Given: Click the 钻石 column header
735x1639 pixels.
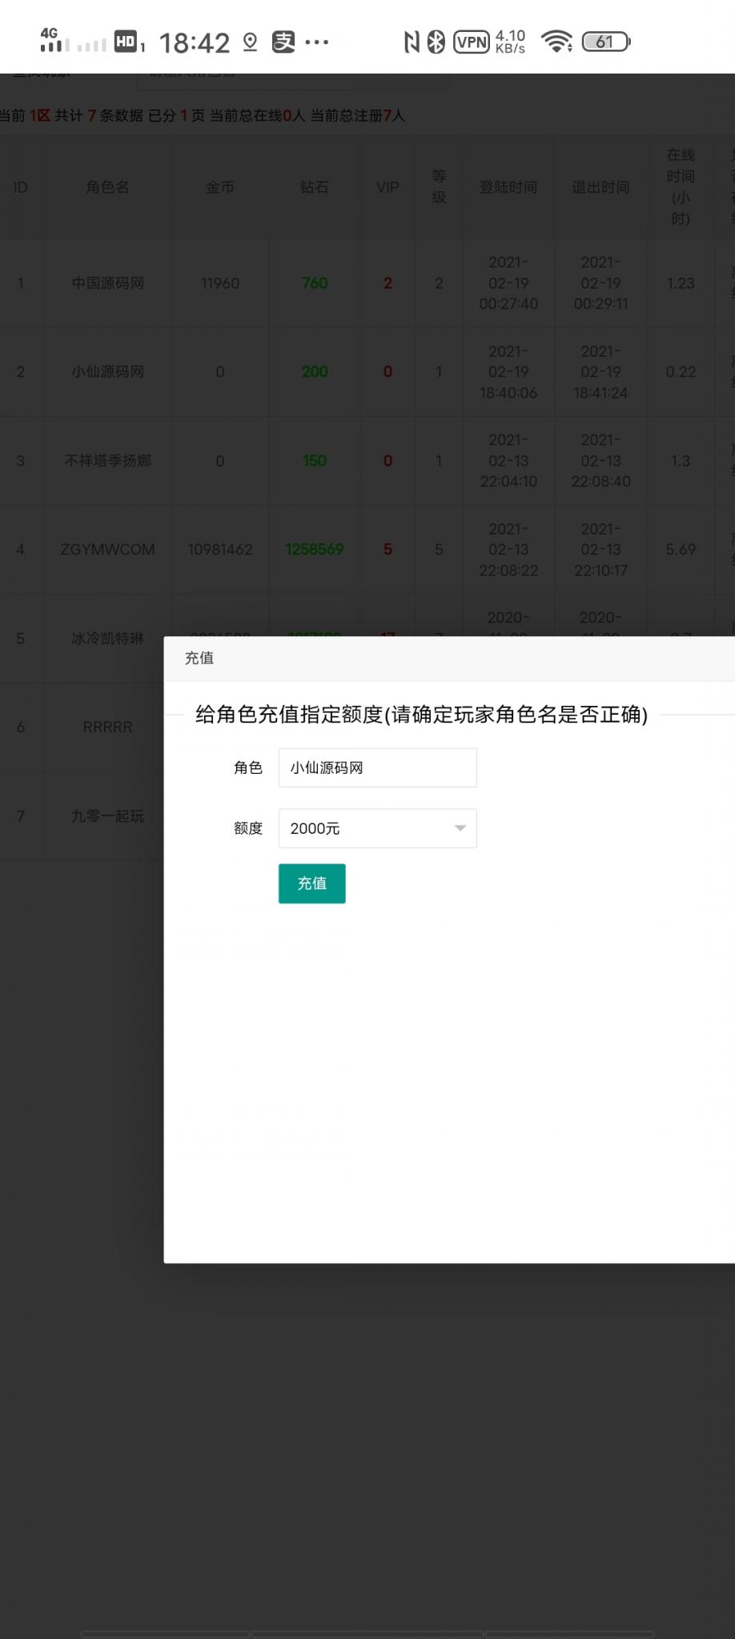Looking at the screenshot, I should [314, 187].
